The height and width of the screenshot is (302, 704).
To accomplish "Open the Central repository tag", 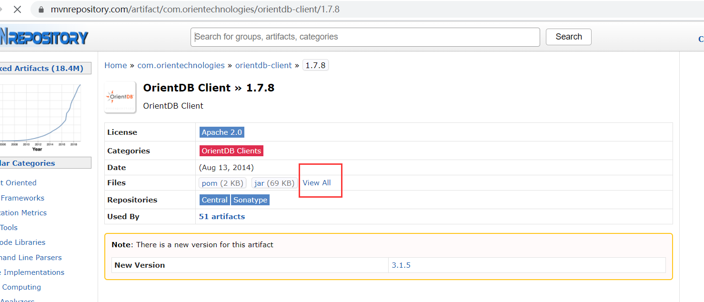I will click(x=215, y=200).
